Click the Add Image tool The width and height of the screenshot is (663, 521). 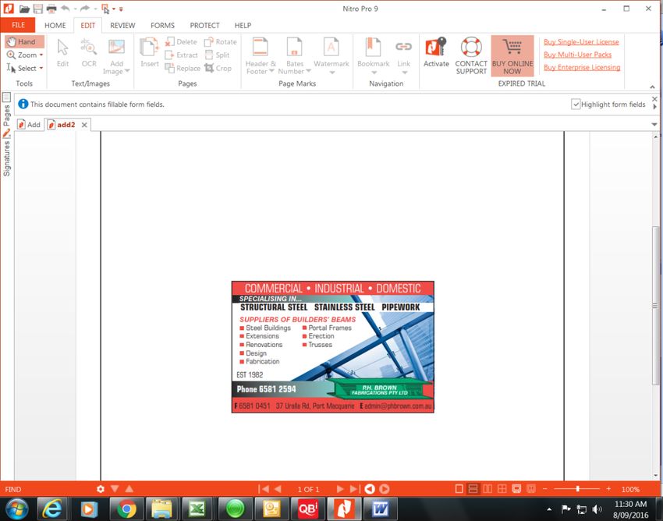click(116, 56)
